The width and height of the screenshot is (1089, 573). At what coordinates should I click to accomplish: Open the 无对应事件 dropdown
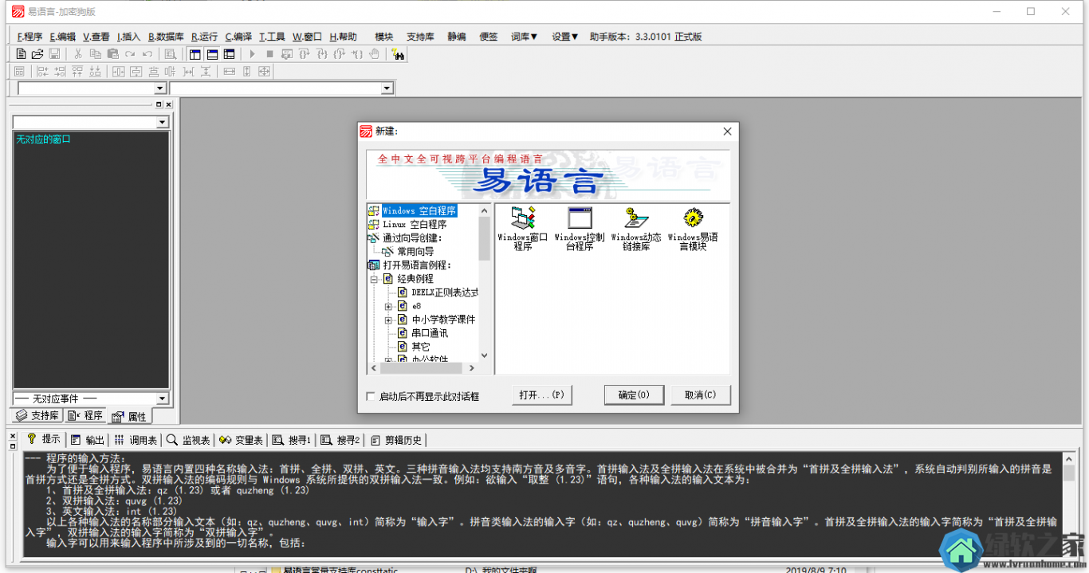pyautogui.click(x=162, y=398)
